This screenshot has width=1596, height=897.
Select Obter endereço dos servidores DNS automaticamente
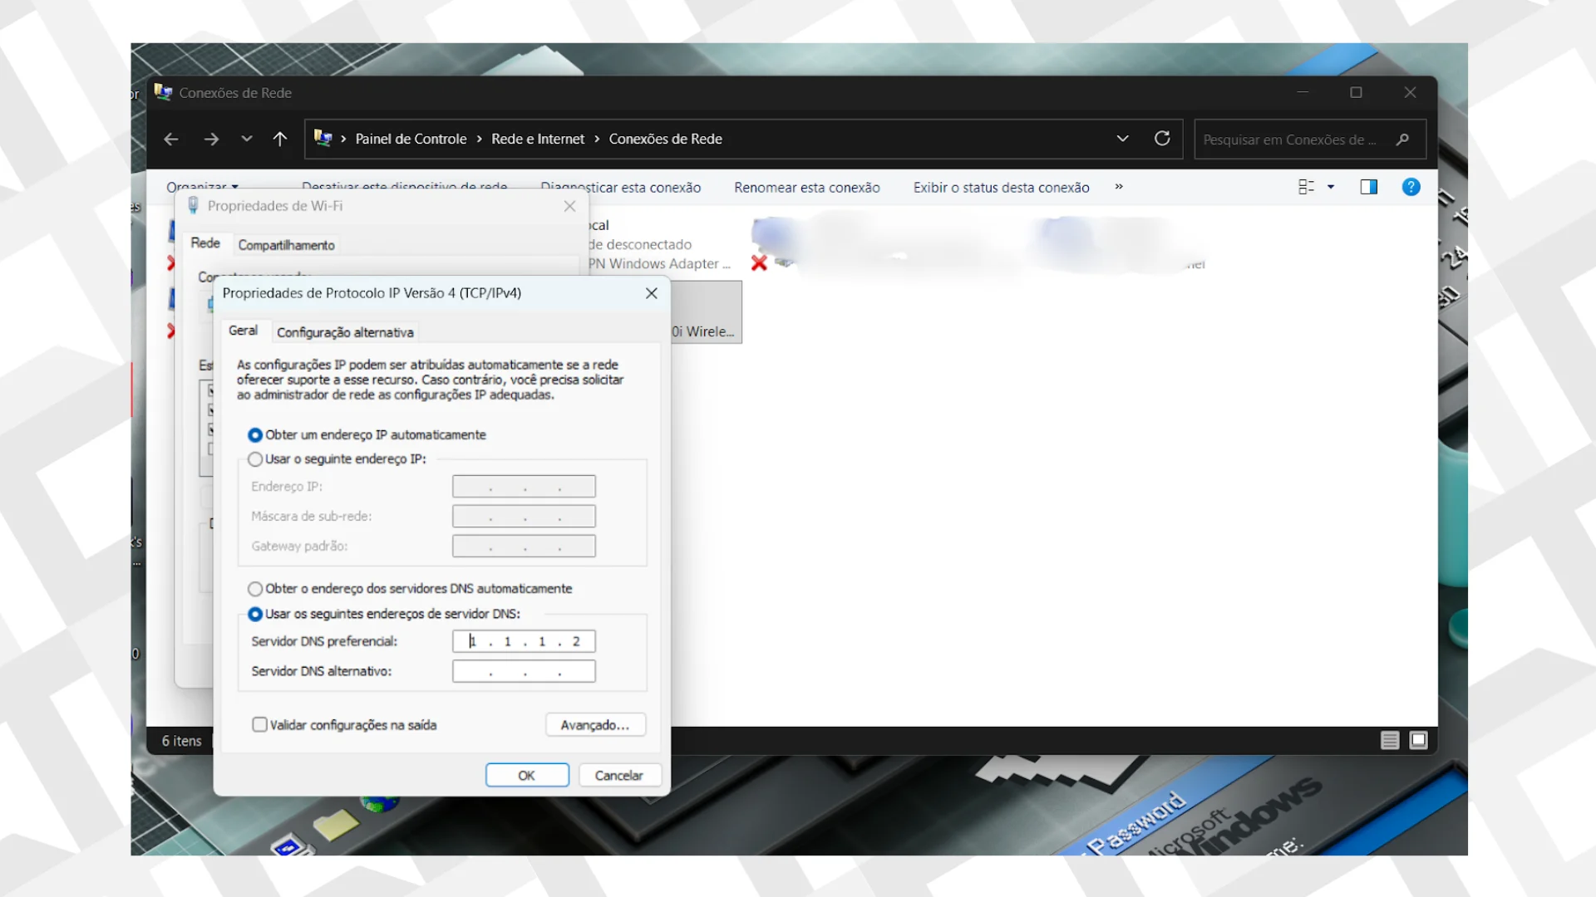410,589
